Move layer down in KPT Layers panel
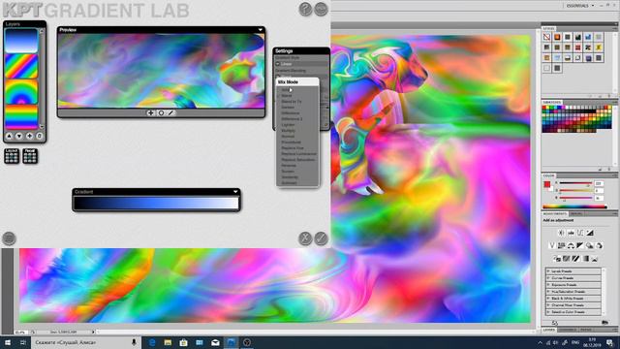 [x=19, y=136]
